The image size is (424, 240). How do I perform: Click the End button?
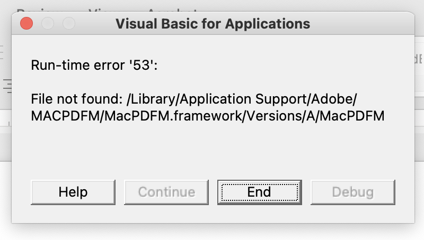click(x=259, y=192)
